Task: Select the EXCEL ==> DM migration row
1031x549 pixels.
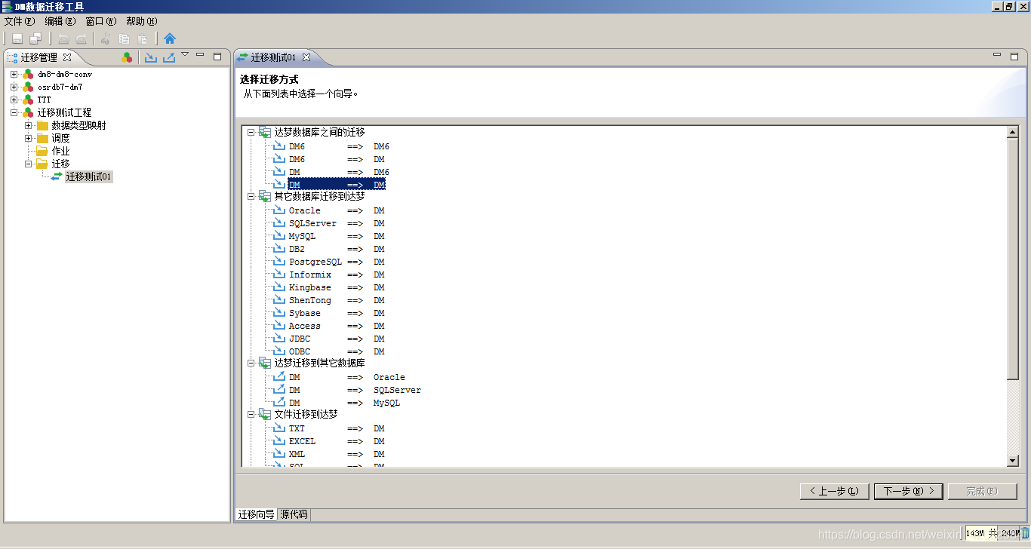Action: click(337, 441)
